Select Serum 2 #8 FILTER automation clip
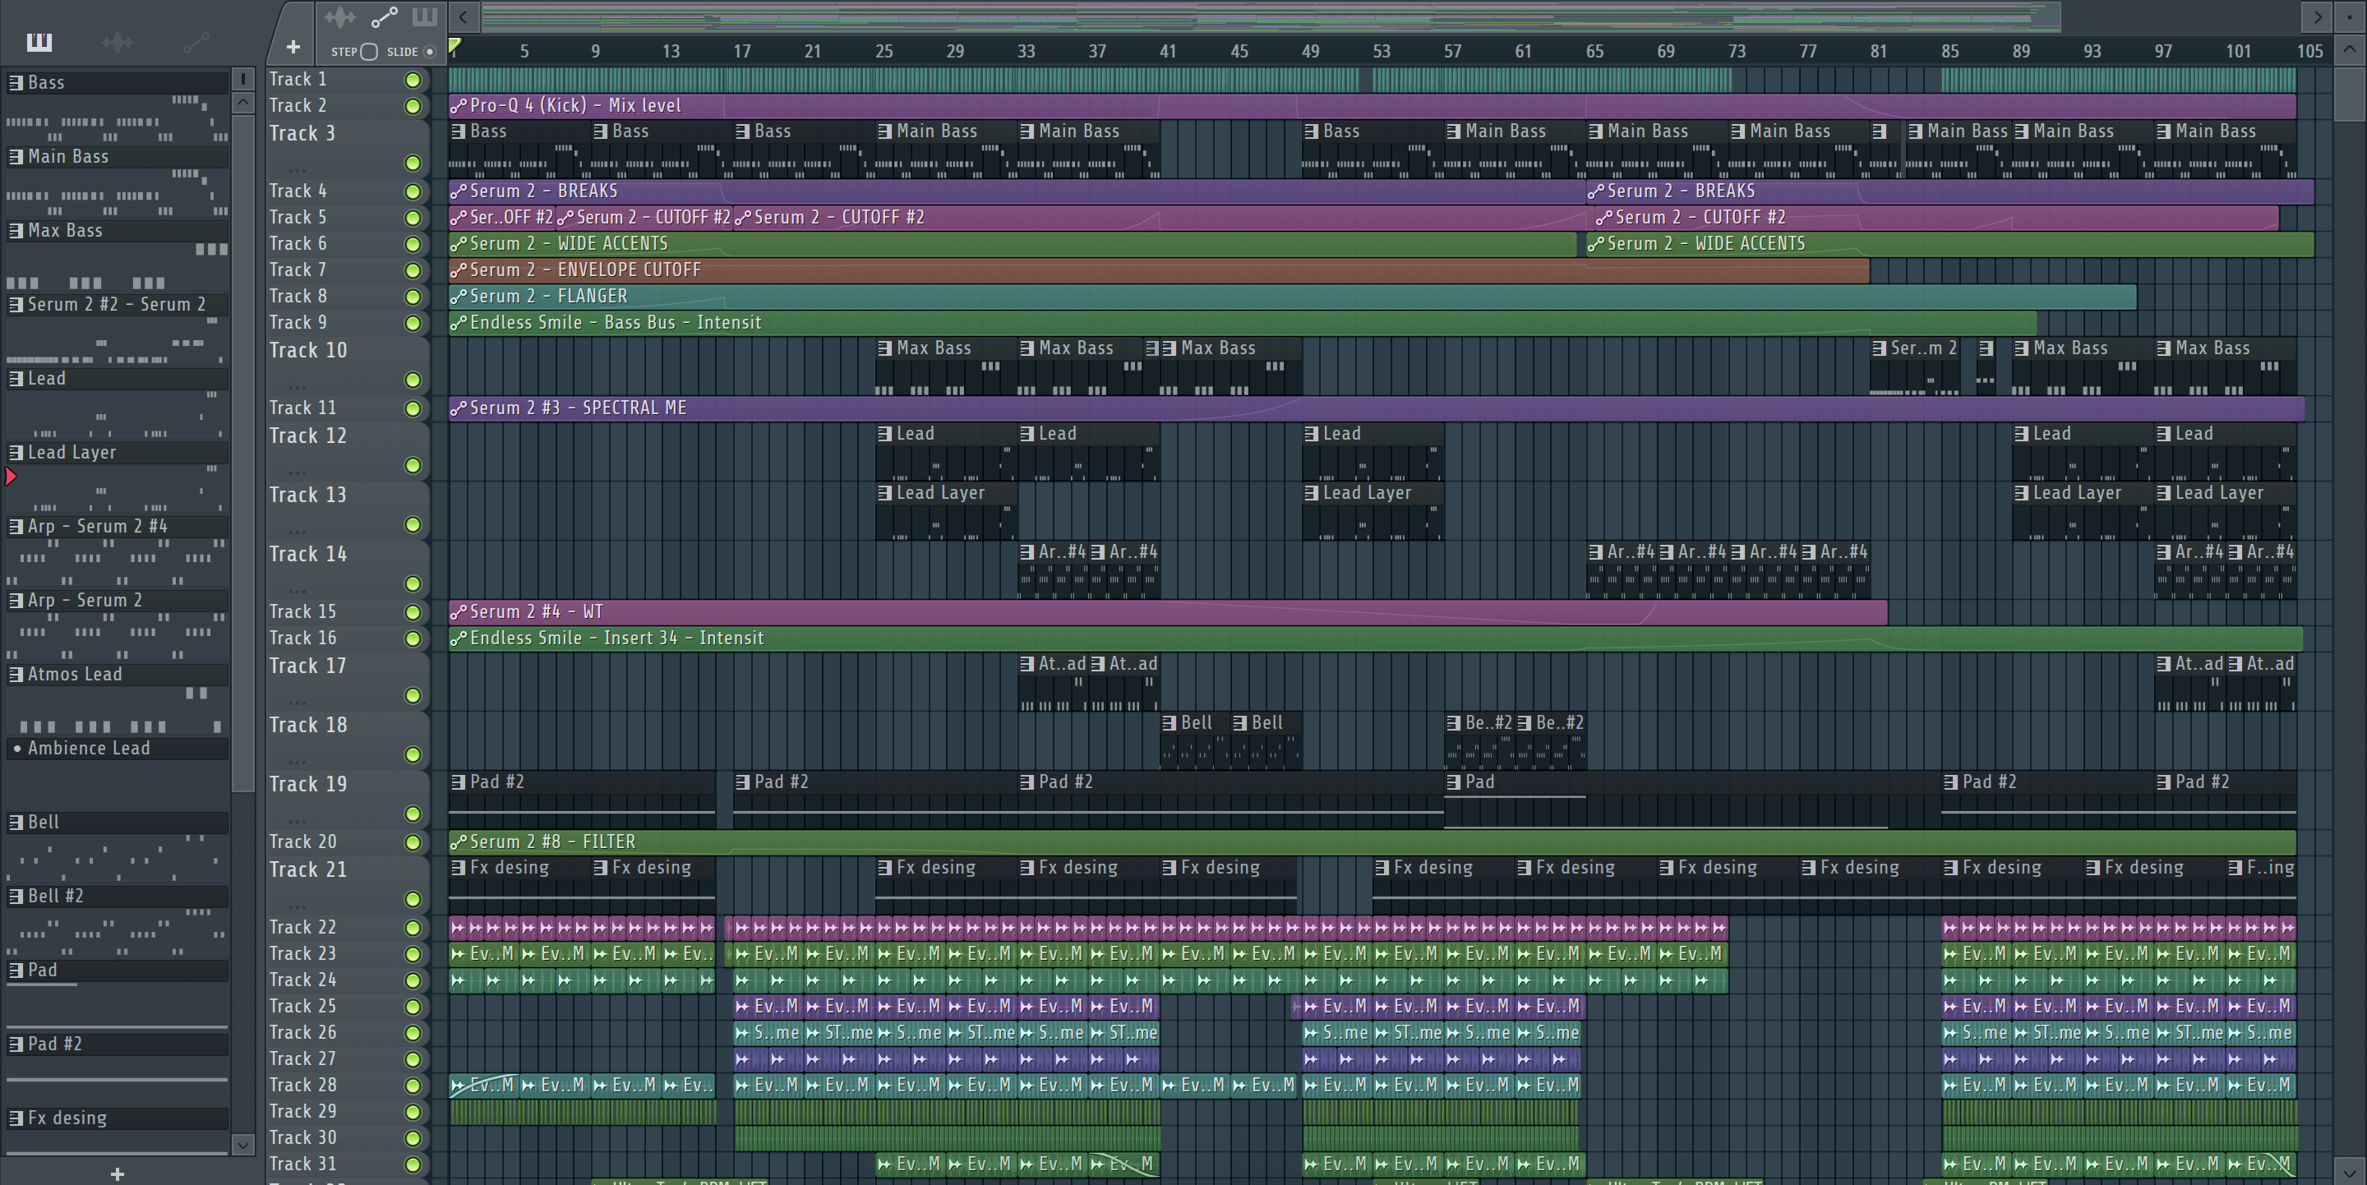 coord(1372,842)
